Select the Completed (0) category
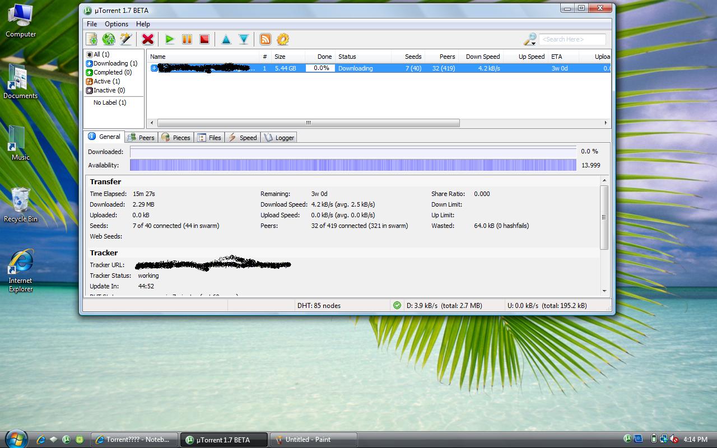Viewport: 717px width, 448px height. pos(108,72)
